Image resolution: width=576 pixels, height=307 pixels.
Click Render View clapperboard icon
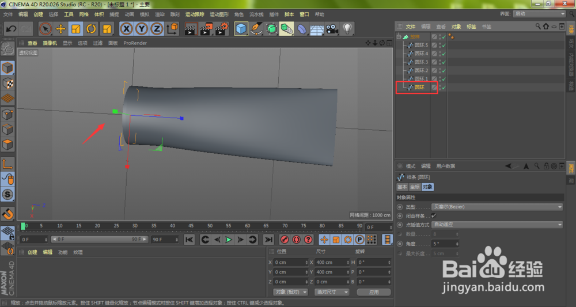pyautogui.click(x=190, y=29)
